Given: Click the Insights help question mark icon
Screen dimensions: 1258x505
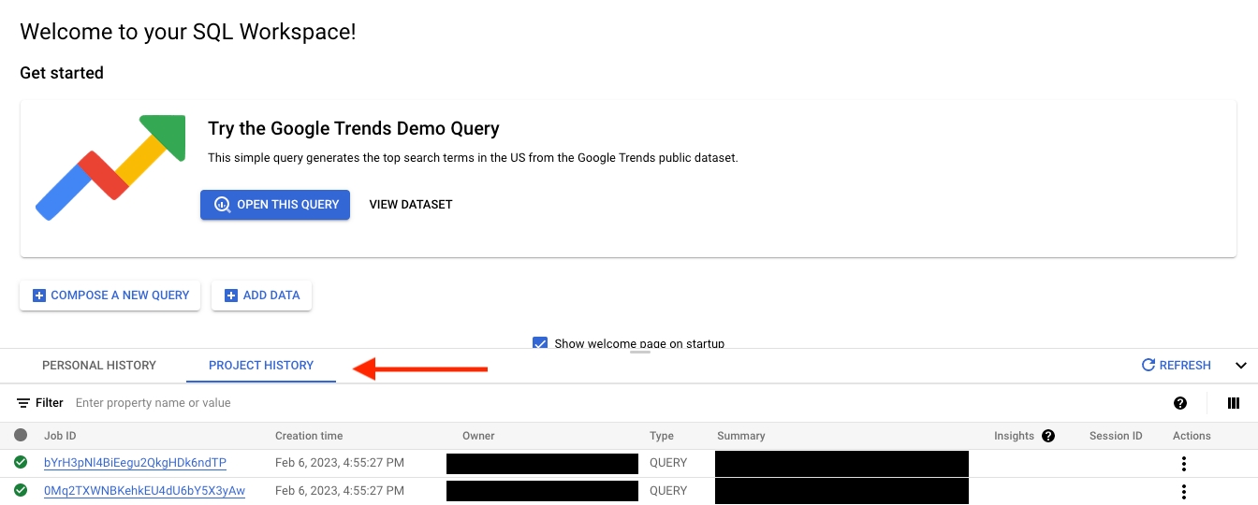Looking at the screenshot, I should (x=1048, y=436).
